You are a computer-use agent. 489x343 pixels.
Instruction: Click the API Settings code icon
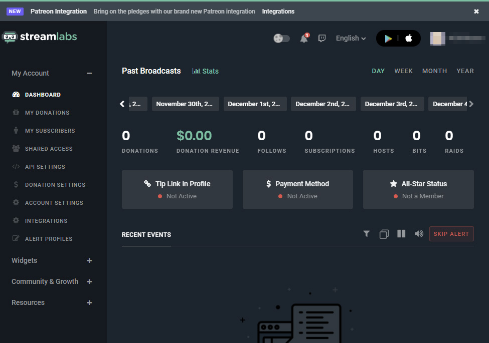tap(16, 167)
